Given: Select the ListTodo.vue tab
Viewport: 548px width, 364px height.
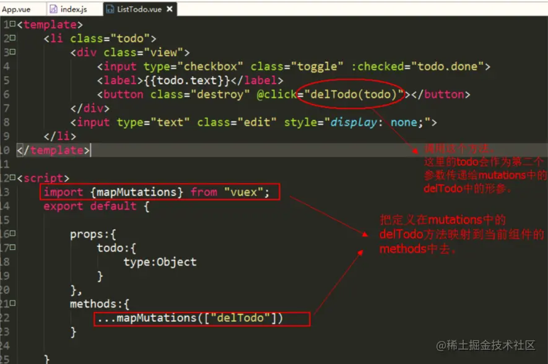Looking at the screenshot, I should [139, 9].
